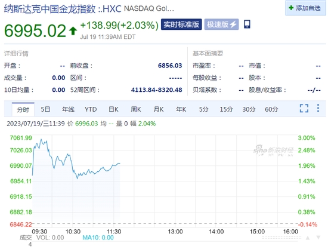Switch to 极速版 mode

(x=221, y=24)
